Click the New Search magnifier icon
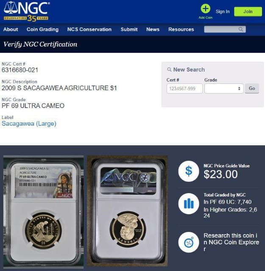Screen dimensions: 265x271 click(x=169, y=69)
